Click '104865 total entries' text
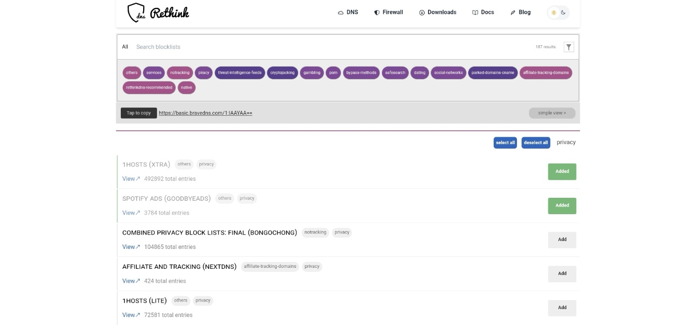Viewport: 696px width, 325px height. coord(170,247)
